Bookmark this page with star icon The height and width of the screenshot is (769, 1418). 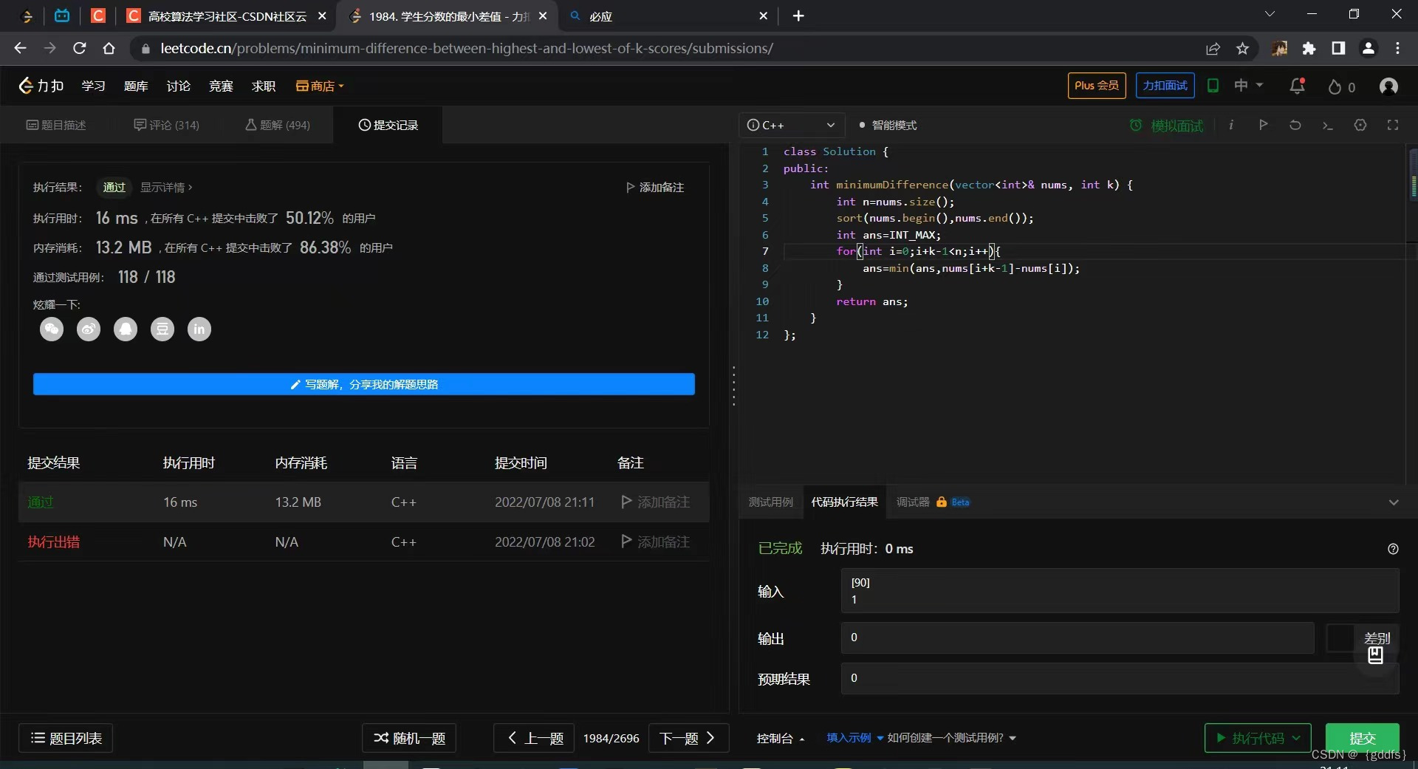[1242, 49]
